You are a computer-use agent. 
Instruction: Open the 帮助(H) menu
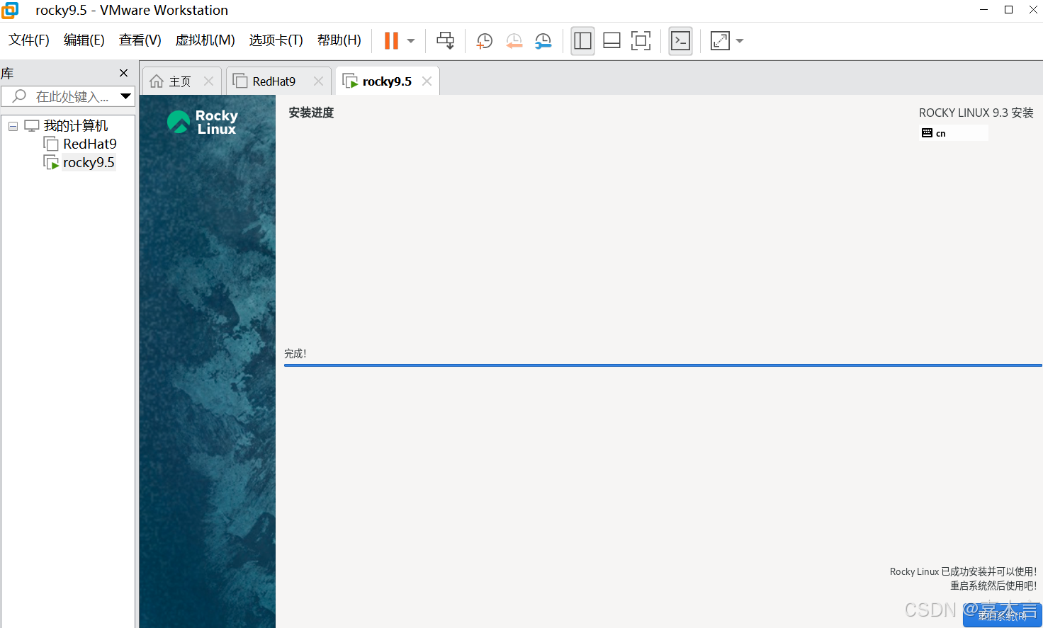(x=339, y=40)
